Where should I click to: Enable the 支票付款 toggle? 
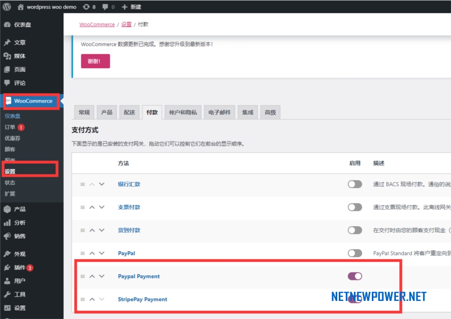[x=355, y=207]
